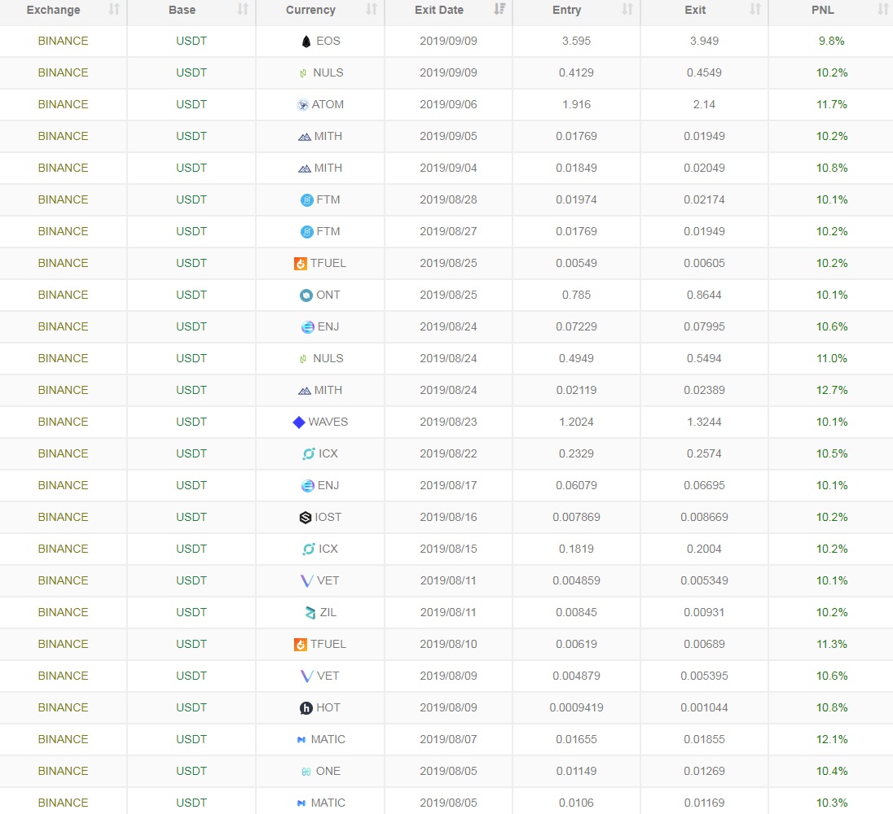Open USDT link in the HOT row
This screenshot has height=814, width=893.
coord(191,707)
